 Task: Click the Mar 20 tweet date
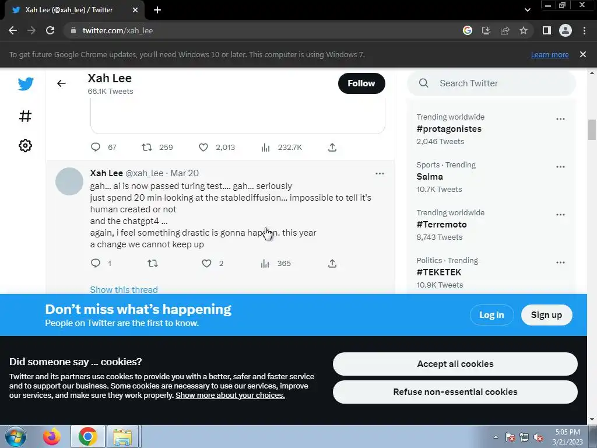[184, 173]
